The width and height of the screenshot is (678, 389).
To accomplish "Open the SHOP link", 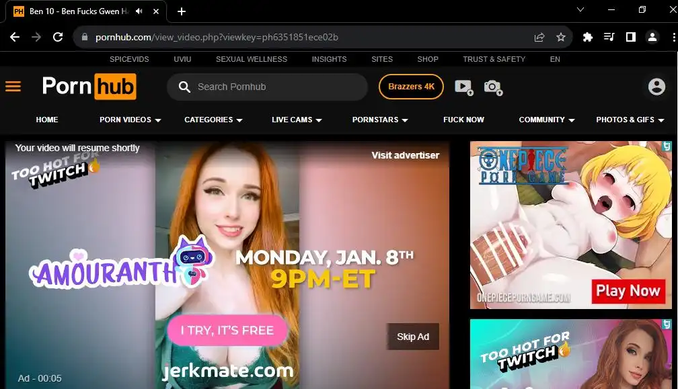I will (428, 59).
